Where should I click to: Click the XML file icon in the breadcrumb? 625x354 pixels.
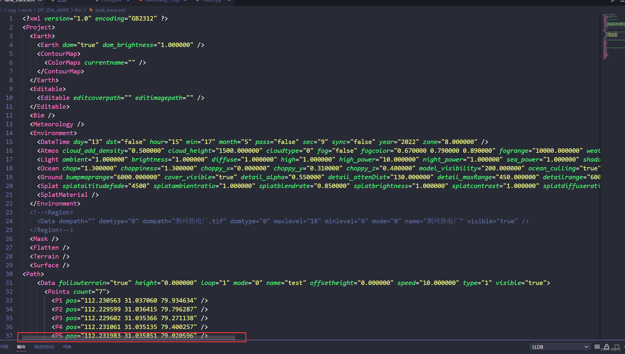coord(91,10)
